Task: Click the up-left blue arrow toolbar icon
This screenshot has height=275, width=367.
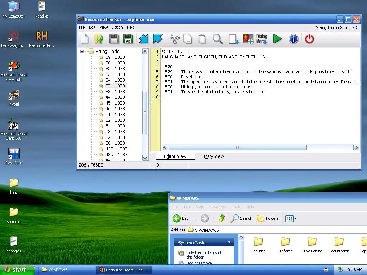Action: (x=158, y=39)
